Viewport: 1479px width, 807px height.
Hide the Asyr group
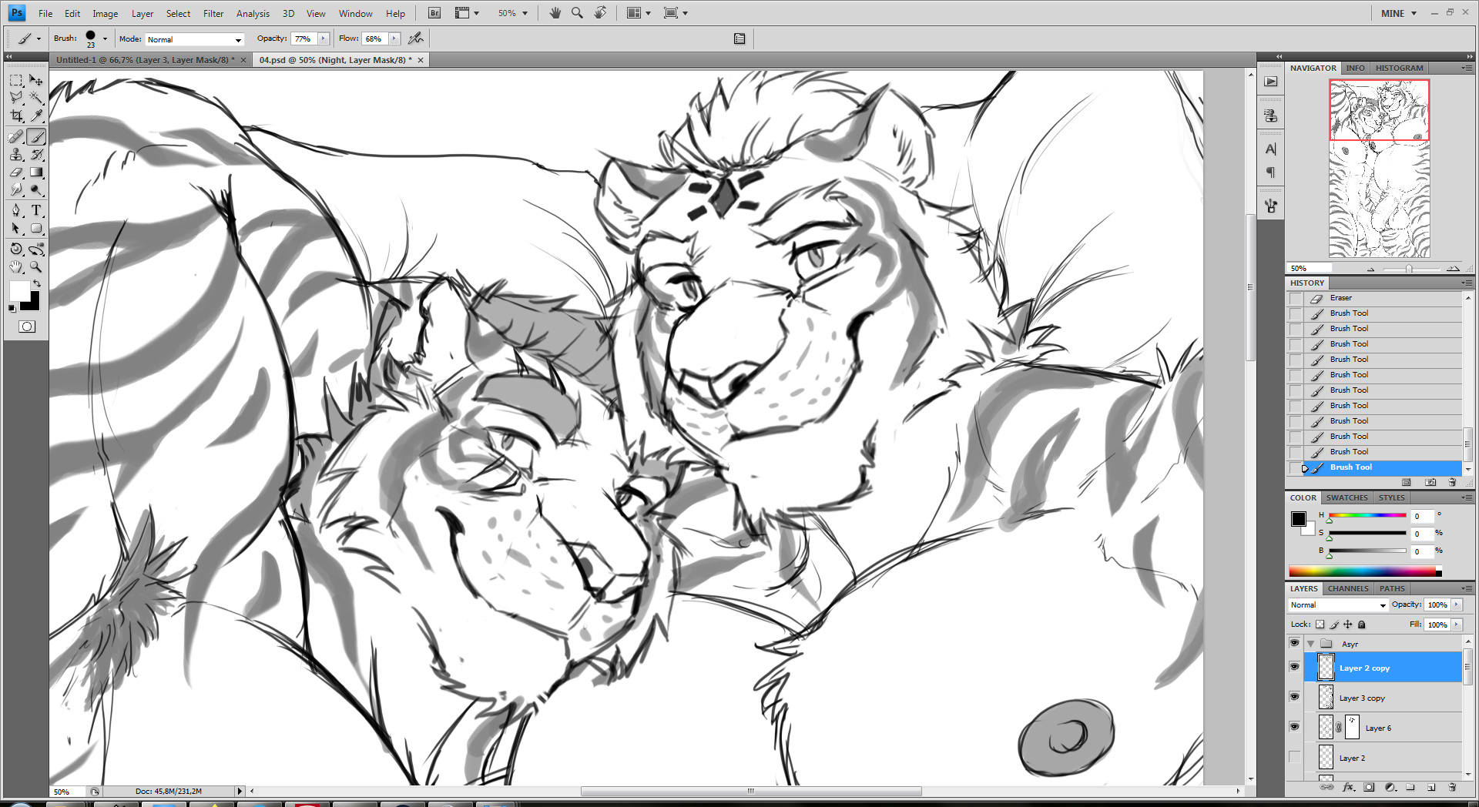tap(1294, 643)
